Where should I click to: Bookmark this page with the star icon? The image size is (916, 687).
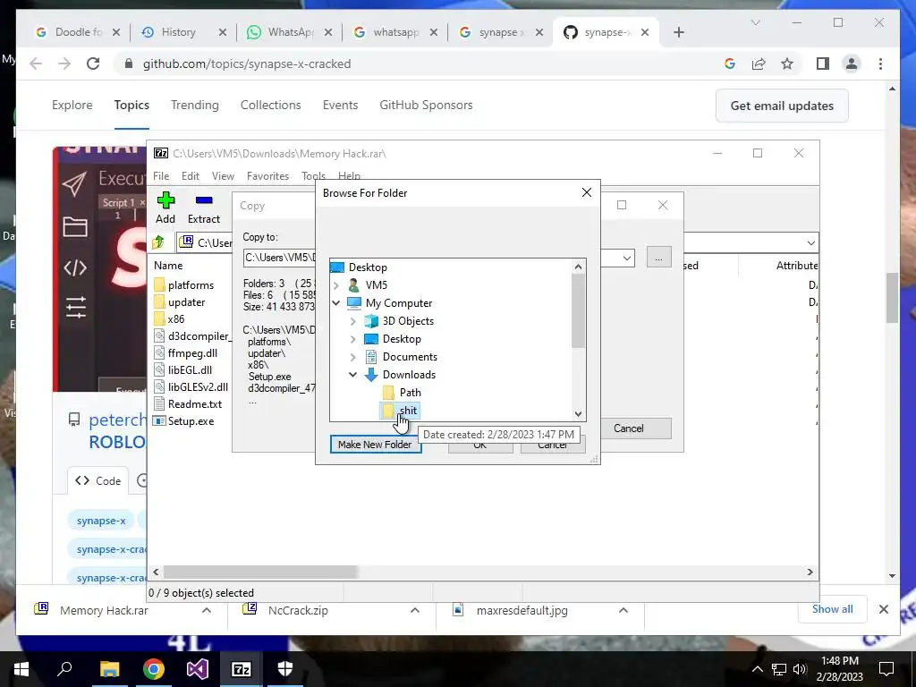tap(787, 64)
